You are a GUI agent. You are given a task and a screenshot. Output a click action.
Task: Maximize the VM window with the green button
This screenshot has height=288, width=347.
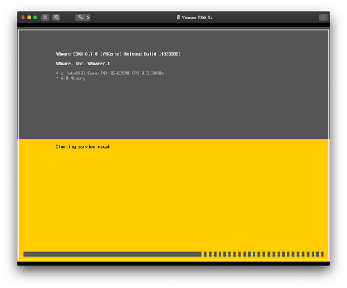pyautogui.click(x=35, y=17)
